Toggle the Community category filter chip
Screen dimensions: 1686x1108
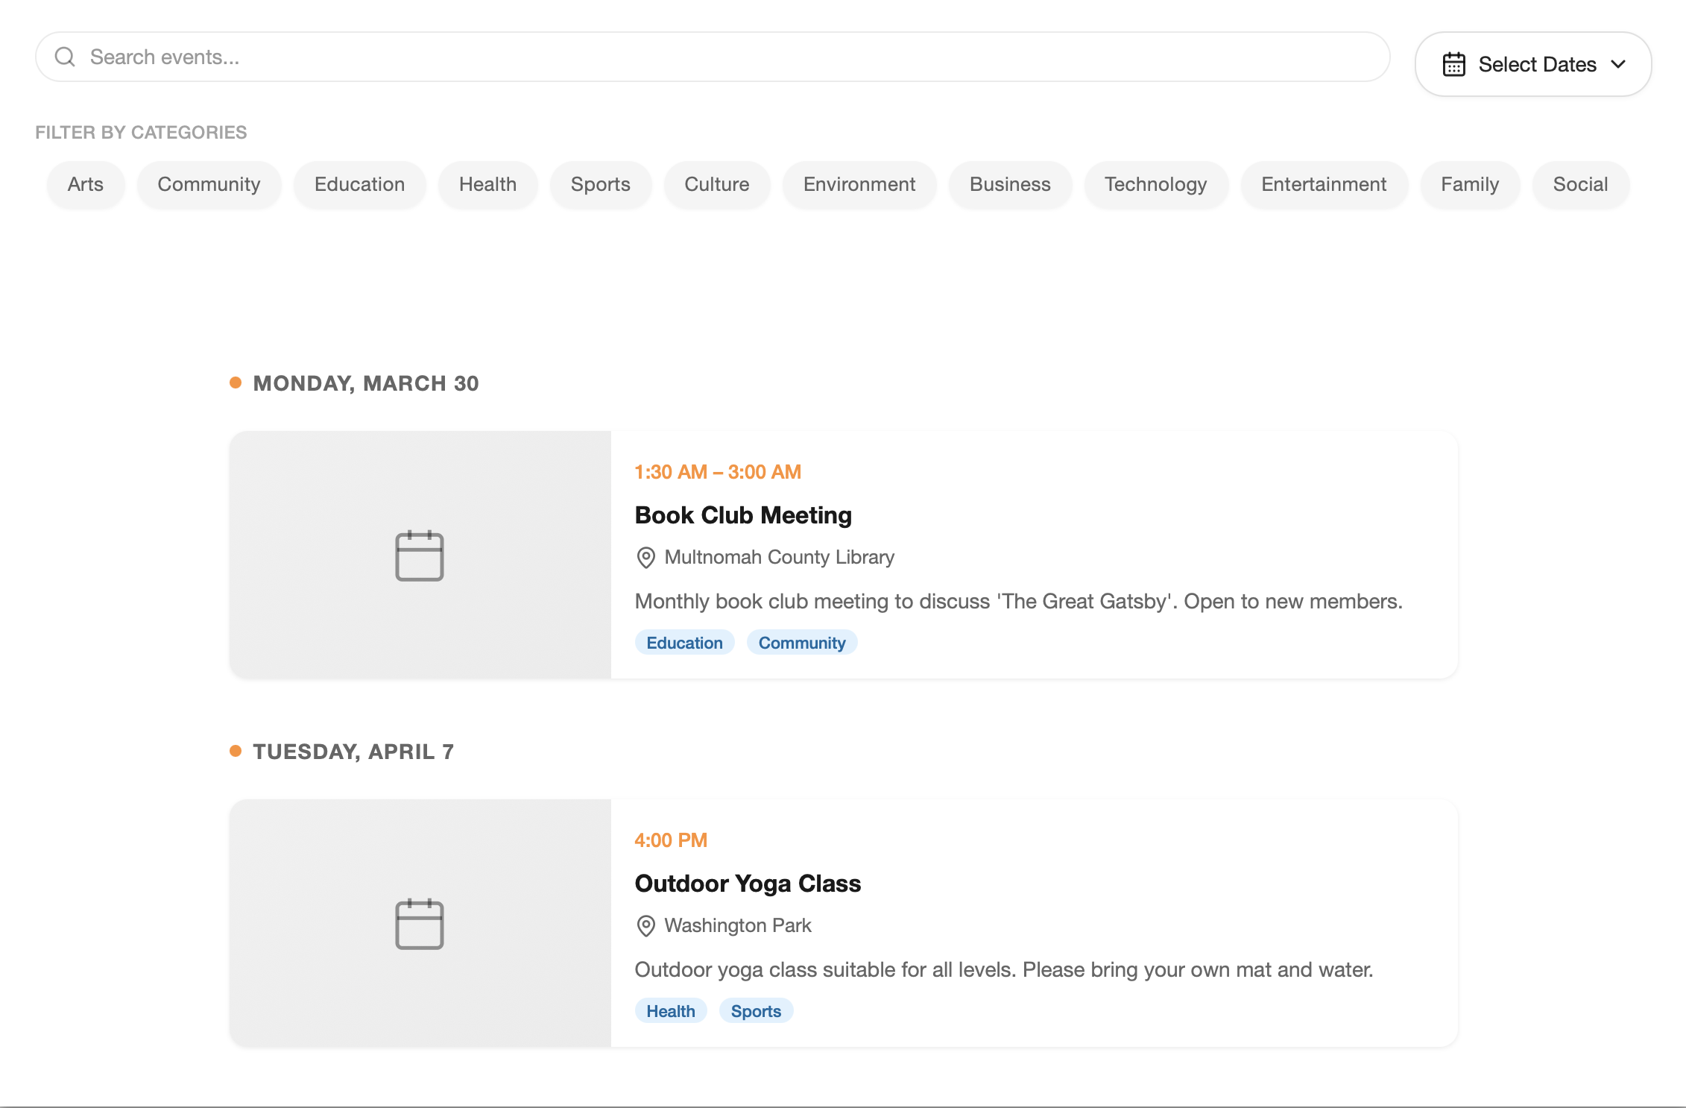pyautogui.click(x=209, y=184)
